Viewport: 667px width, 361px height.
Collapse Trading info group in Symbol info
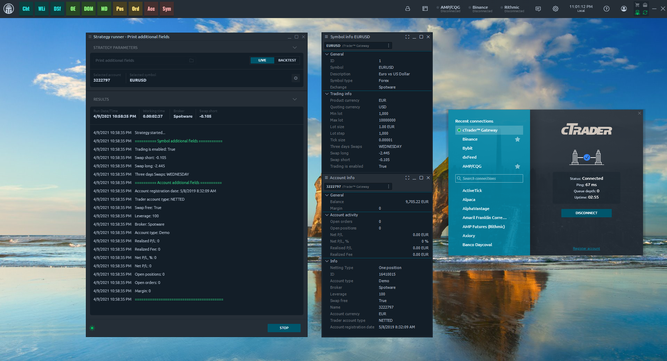point(327,94)
